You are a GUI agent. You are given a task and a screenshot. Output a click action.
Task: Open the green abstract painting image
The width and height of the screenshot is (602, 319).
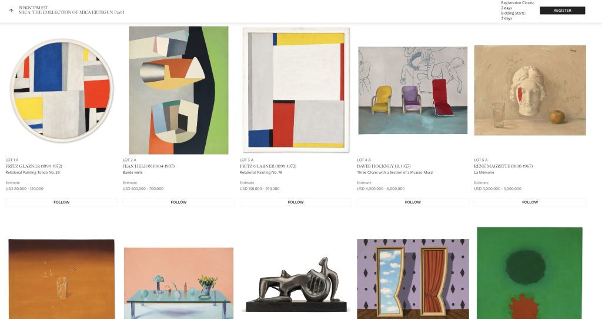click(x=530, y=273)
